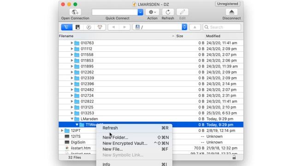Expand the 011112 folder

point(72,49)
